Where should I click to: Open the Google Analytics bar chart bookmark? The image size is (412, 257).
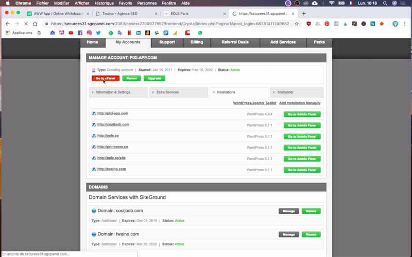coord(175,33)
